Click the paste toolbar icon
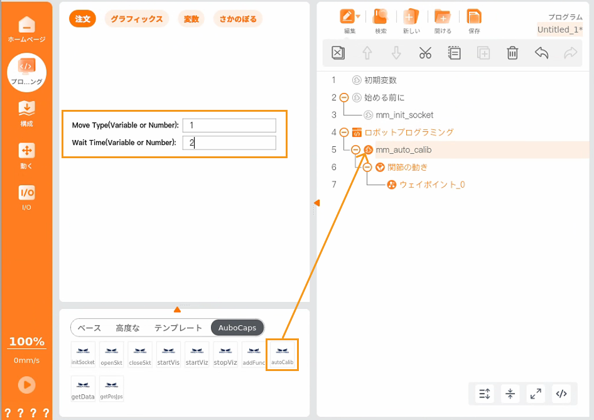 (x=483, y=53)
